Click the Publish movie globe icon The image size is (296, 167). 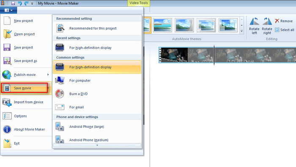(x=7, y=75)
